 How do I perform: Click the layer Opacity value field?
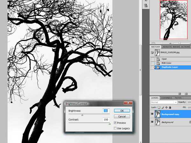coord(189,102)
